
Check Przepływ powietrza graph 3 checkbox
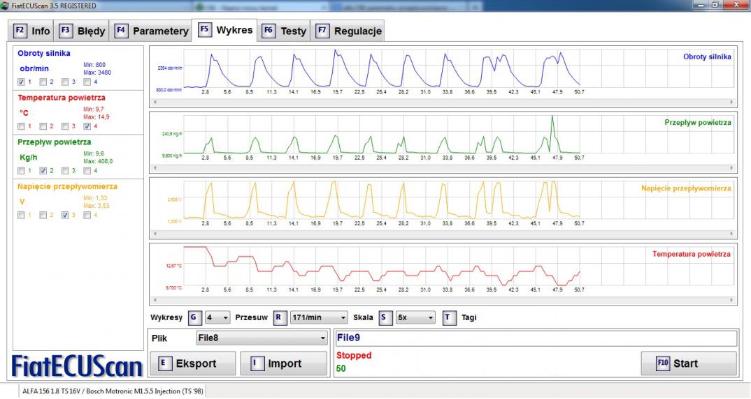point(65,171)
